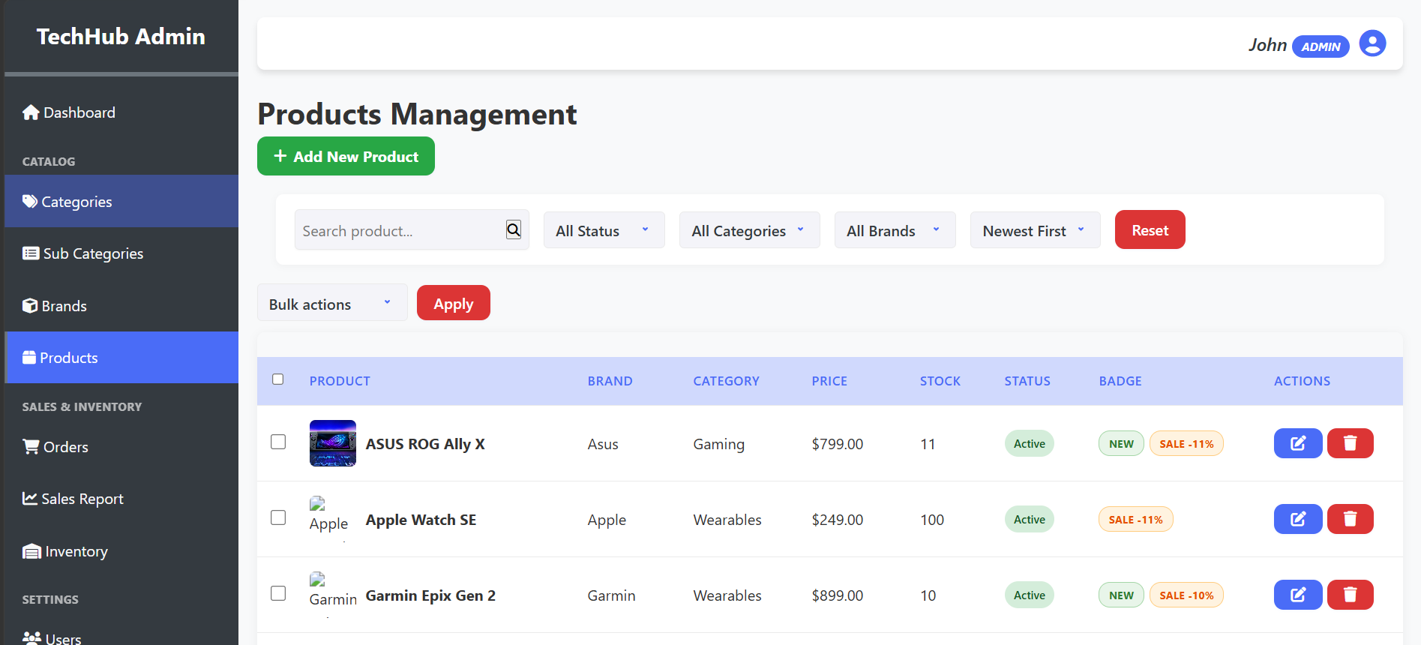The height and width of the screenshot is (645, 1421).
Task: Open Inventory in the sidebar
Action: point(121,551)
